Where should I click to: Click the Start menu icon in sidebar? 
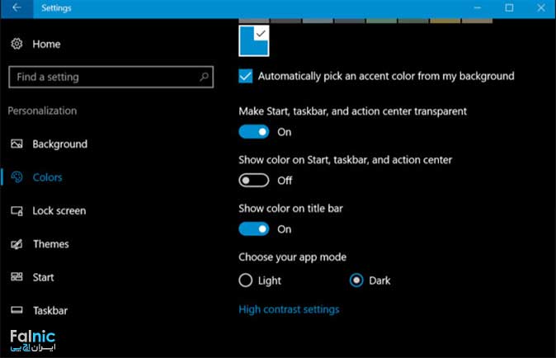(16, 278)
